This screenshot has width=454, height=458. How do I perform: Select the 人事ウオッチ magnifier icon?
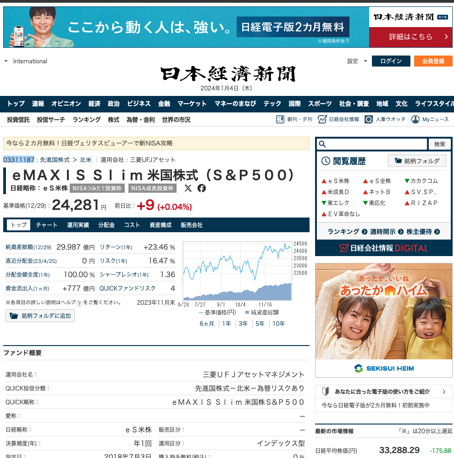point(369,119)
